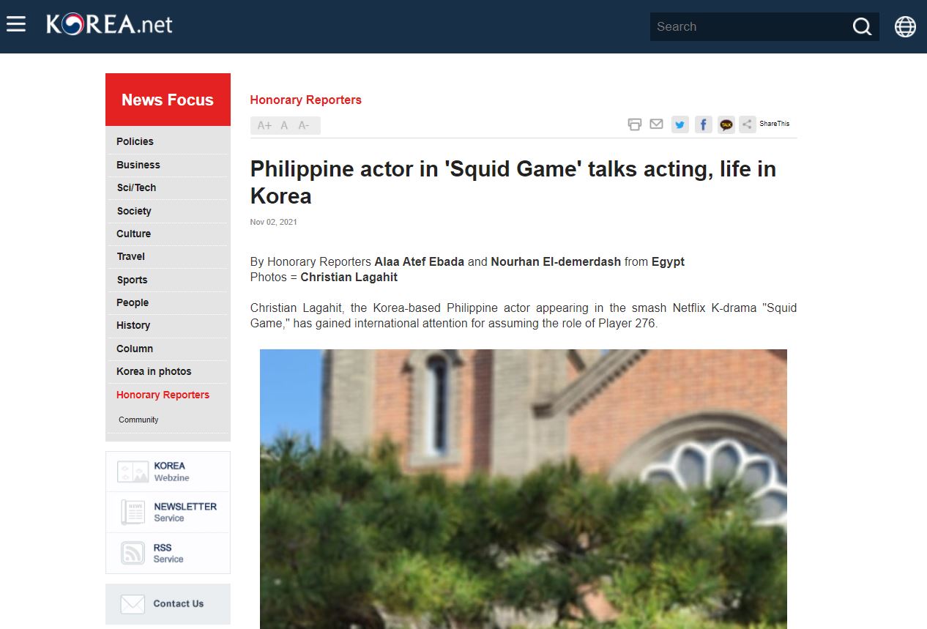Open the hamburger navigation menu
The image size is (927, 629).
tap(16, 24)
